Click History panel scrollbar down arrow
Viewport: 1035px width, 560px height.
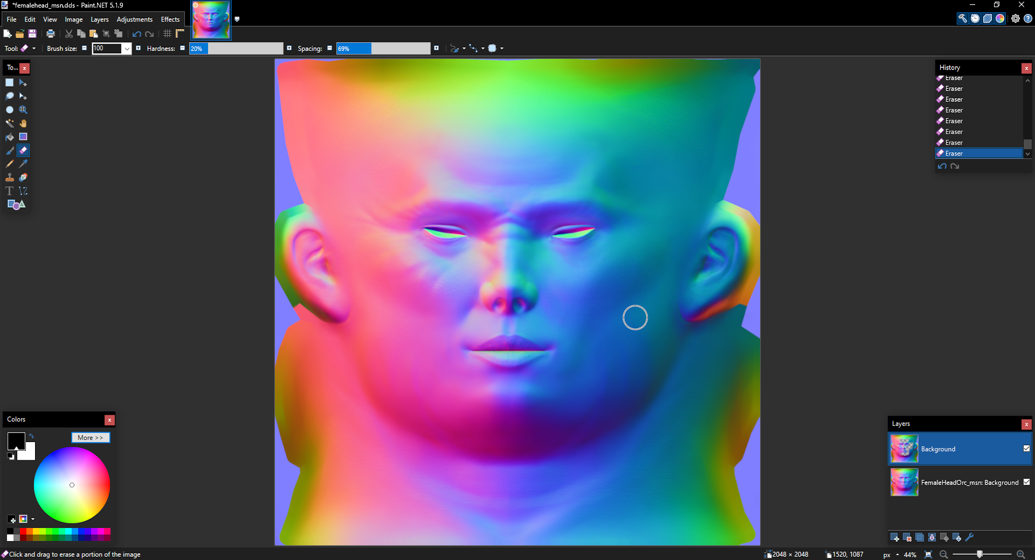(1027, 153)
